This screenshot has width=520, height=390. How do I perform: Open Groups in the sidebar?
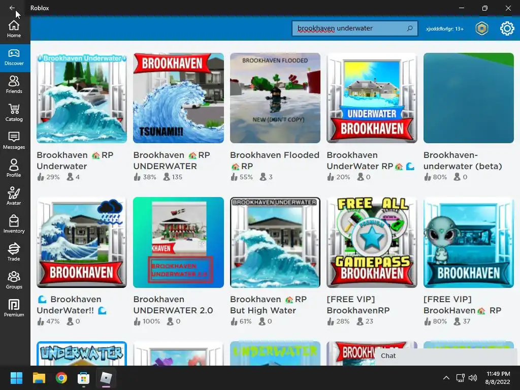tap(14, 280)
